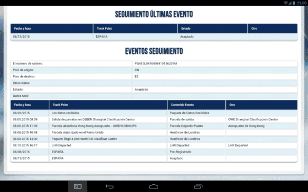
Task: Tap the battery status icon
Action: 294,3
